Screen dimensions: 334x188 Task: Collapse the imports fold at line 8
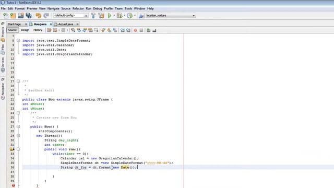pyautogui.click(x=18, y=41)
